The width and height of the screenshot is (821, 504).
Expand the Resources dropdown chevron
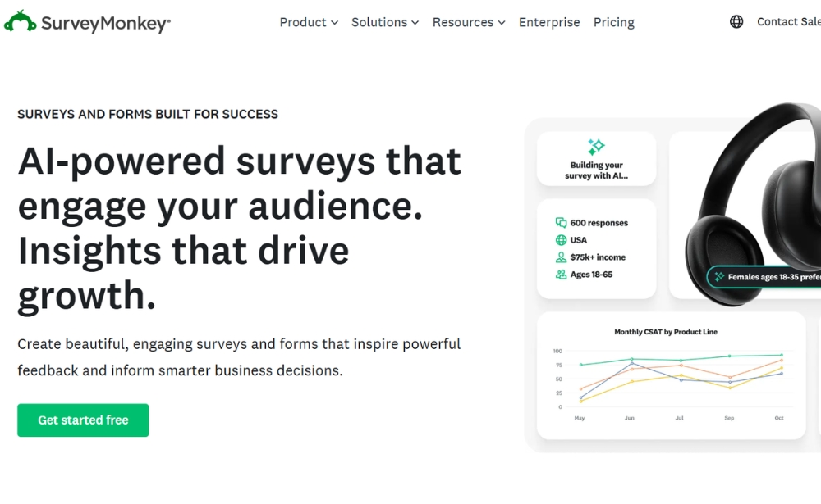(x=502, y=22)
